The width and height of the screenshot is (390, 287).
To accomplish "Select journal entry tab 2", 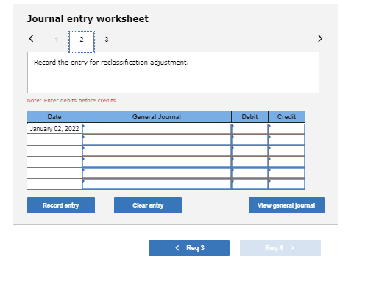I will click(82, 42).
